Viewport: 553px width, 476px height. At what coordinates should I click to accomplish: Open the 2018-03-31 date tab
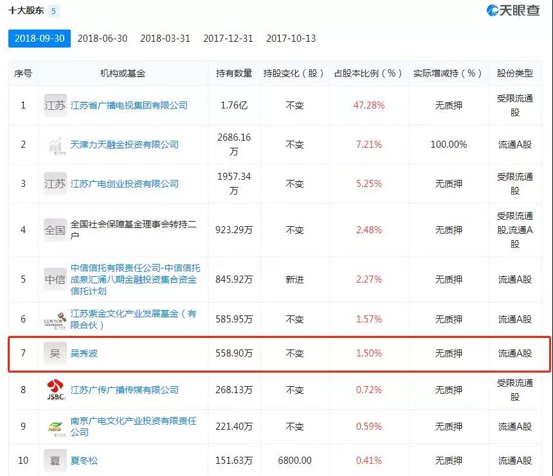click(x=165, y=39)
